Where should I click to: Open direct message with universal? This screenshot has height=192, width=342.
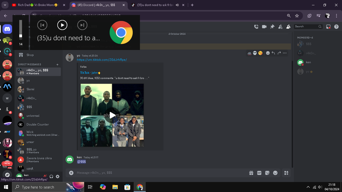click(x=38, y=116)
